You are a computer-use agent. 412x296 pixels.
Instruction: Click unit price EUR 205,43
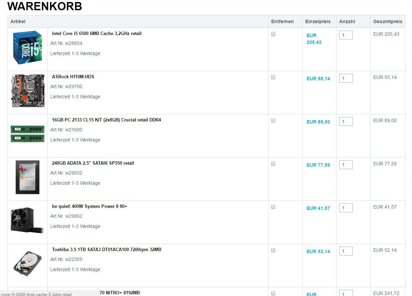(314, 39)
